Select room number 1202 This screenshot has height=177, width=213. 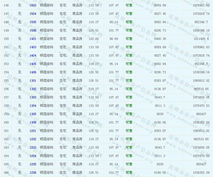tap(33, 139)
